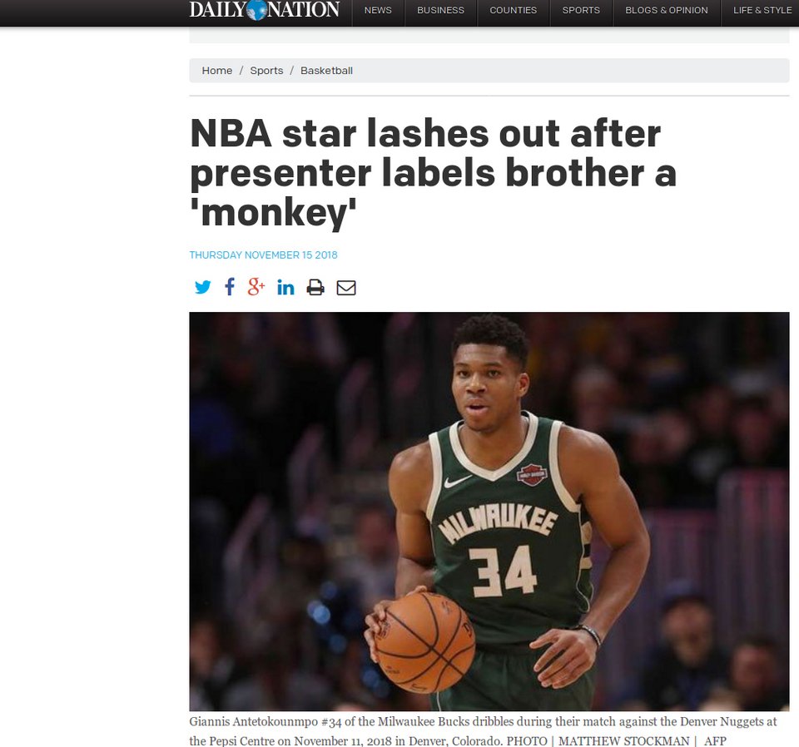Screen dimensions: 799x747
Task: Click the Thursday November 15 2018 date
Action: click(x=264, y=255)
